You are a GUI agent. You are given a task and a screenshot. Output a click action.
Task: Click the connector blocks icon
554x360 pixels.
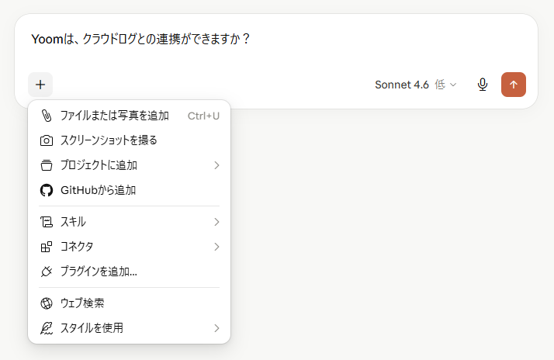(x=47, y=247)
